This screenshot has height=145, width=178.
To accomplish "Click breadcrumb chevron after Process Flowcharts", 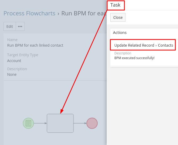I will tap(58, 13).
